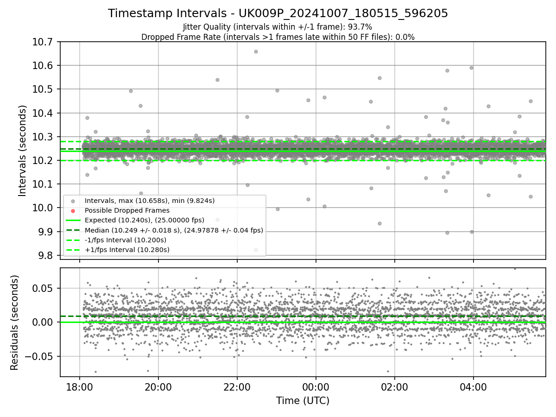Click the 04:00 x-axis tick label
This screenshot has width=556, height=417.
pos(474,387)
